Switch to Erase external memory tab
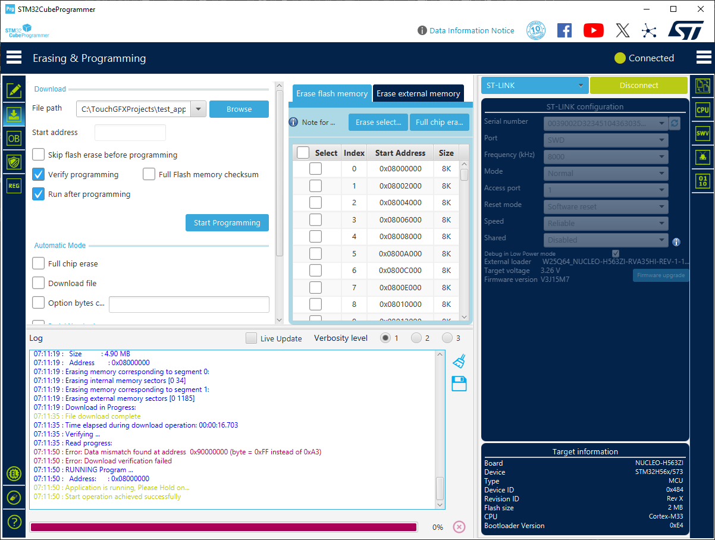This screenshot has height=540, width=715. (418, 93)
